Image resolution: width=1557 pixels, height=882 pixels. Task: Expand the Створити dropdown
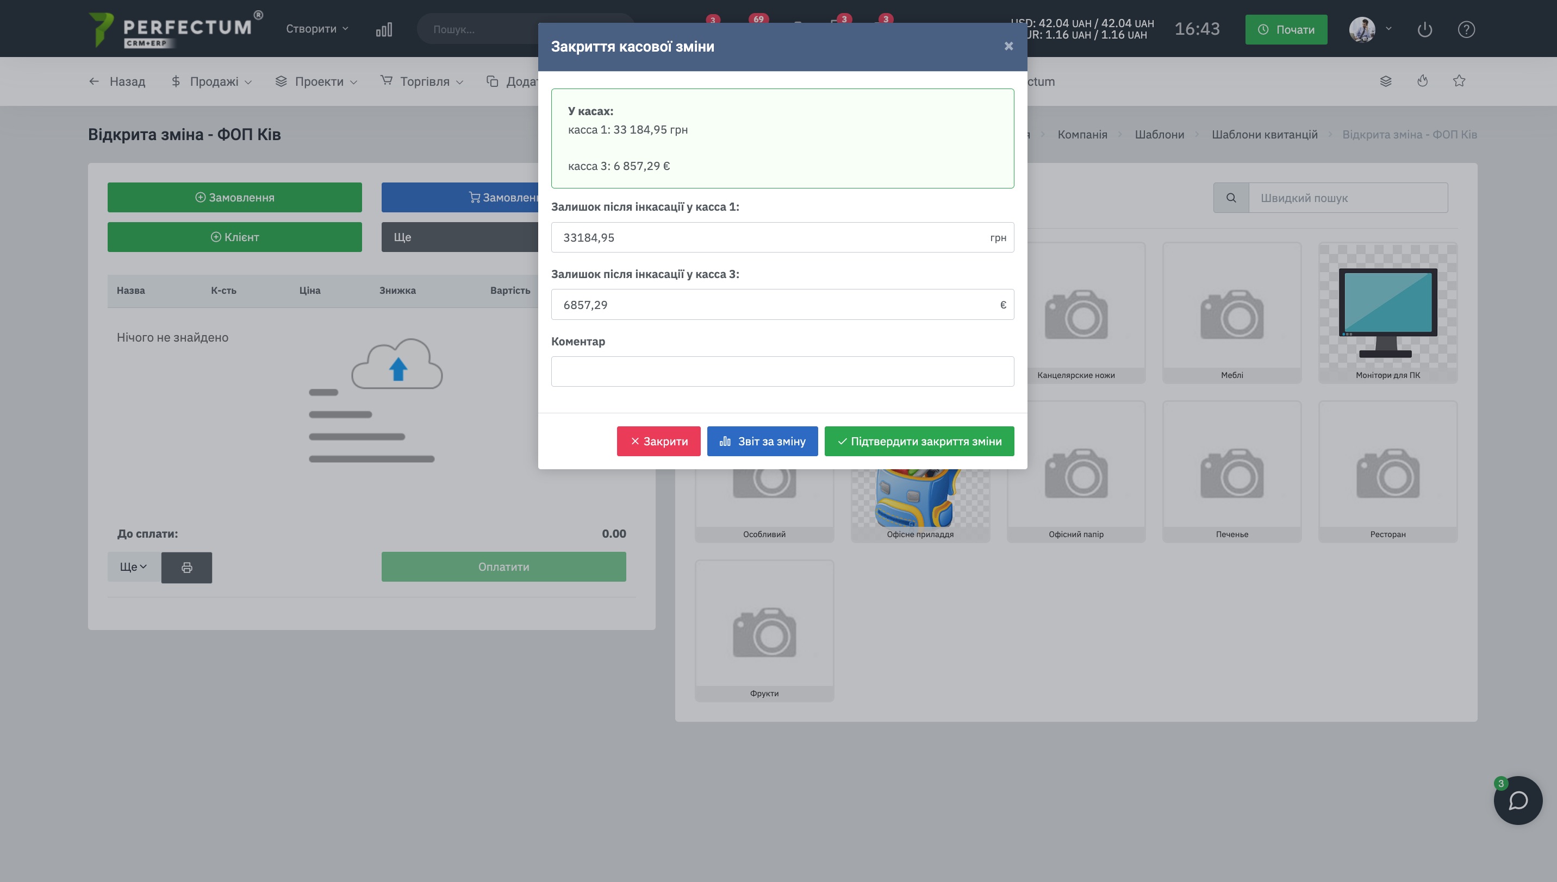(x=317, y=29)
